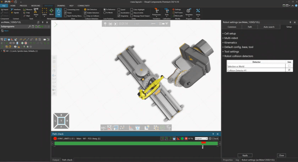Click the Move manipulation tool
This screenshot has height=162, width=298.
coord(51,12)
